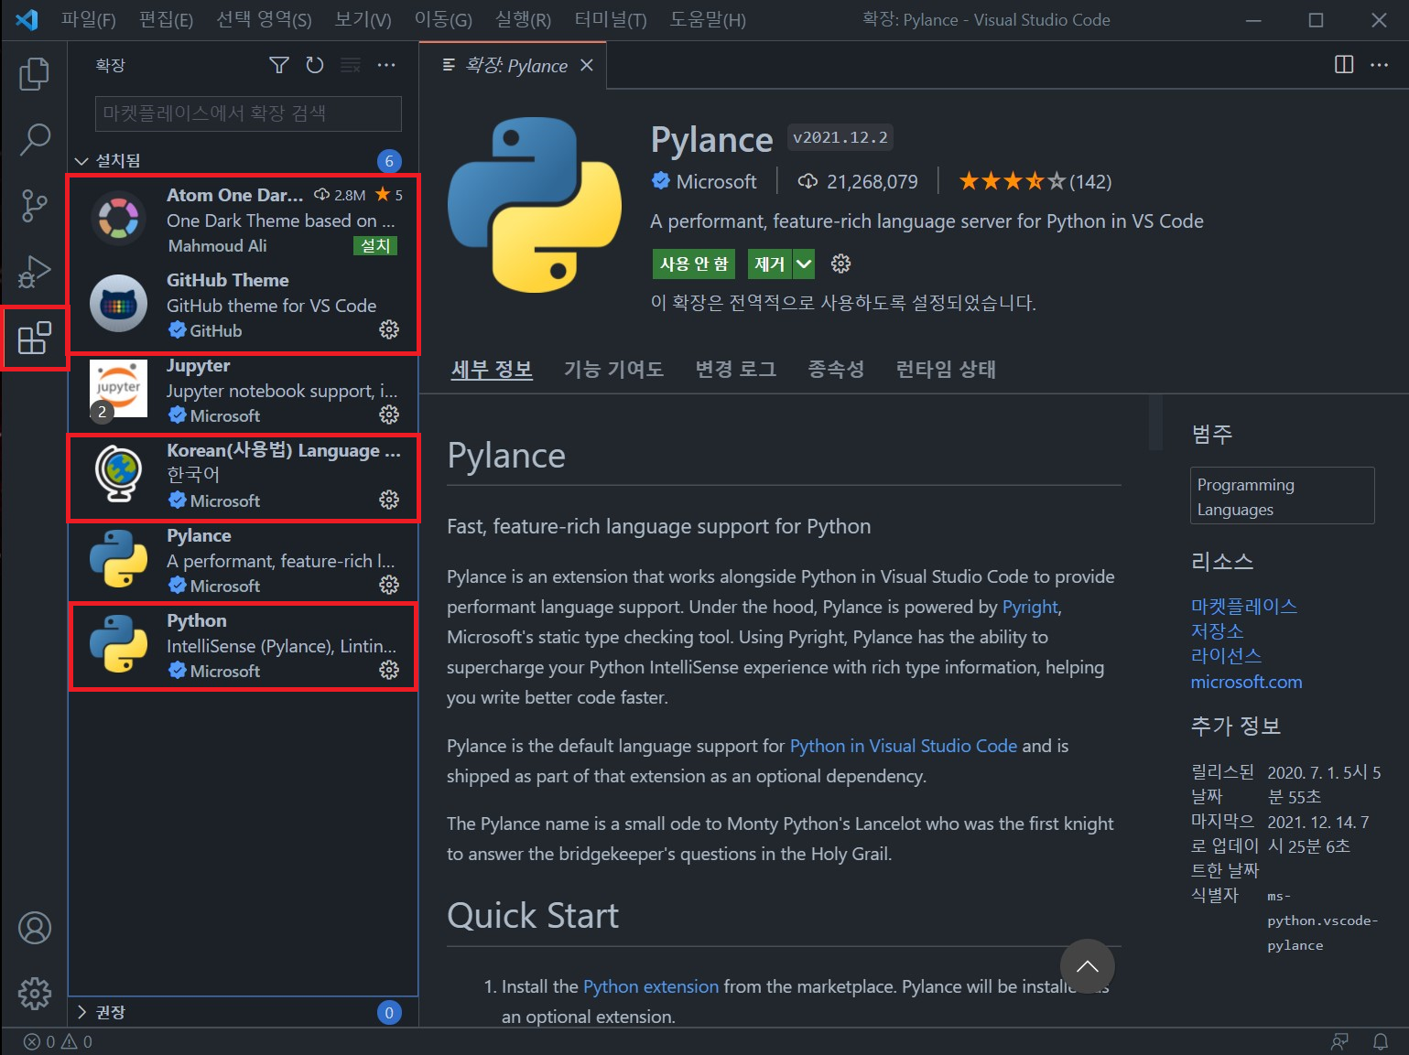
Task: Split the editor to the right
Action: click(1344, 65)
